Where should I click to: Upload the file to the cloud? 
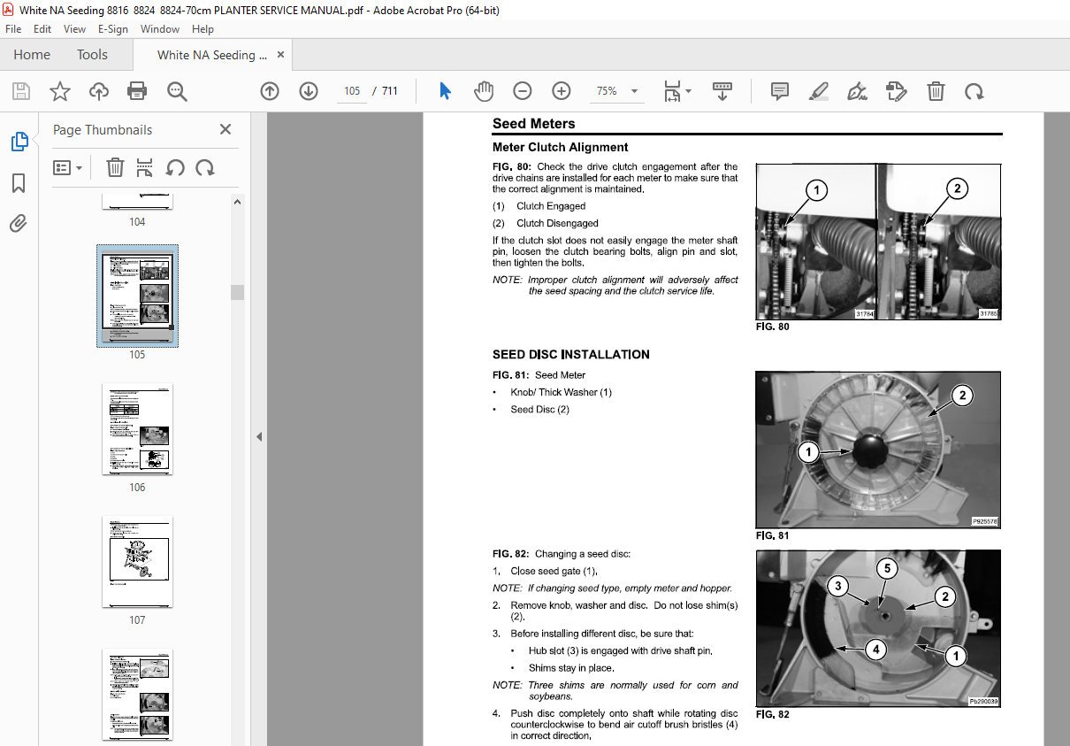(x=99, y=91)
